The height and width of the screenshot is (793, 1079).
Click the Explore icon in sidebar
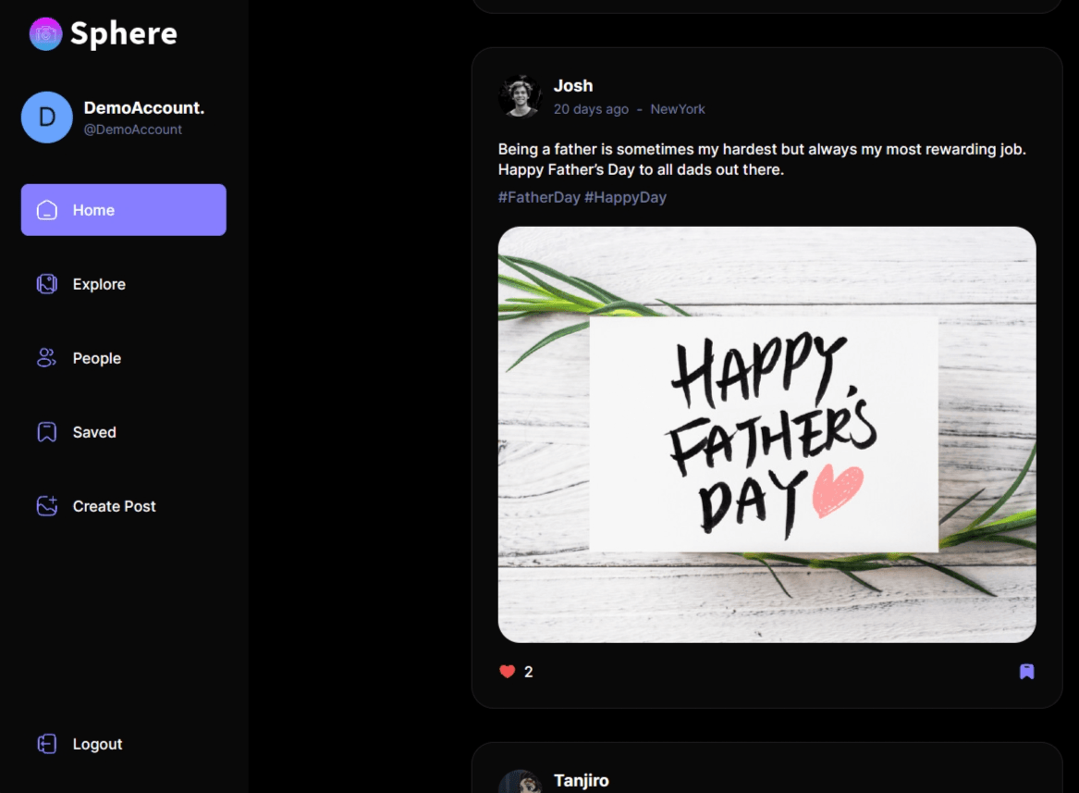(47, 284)
